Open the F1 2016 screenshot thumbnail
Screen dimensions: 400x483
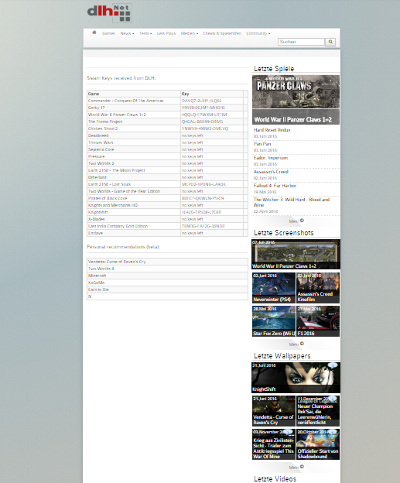pos(318,321)
